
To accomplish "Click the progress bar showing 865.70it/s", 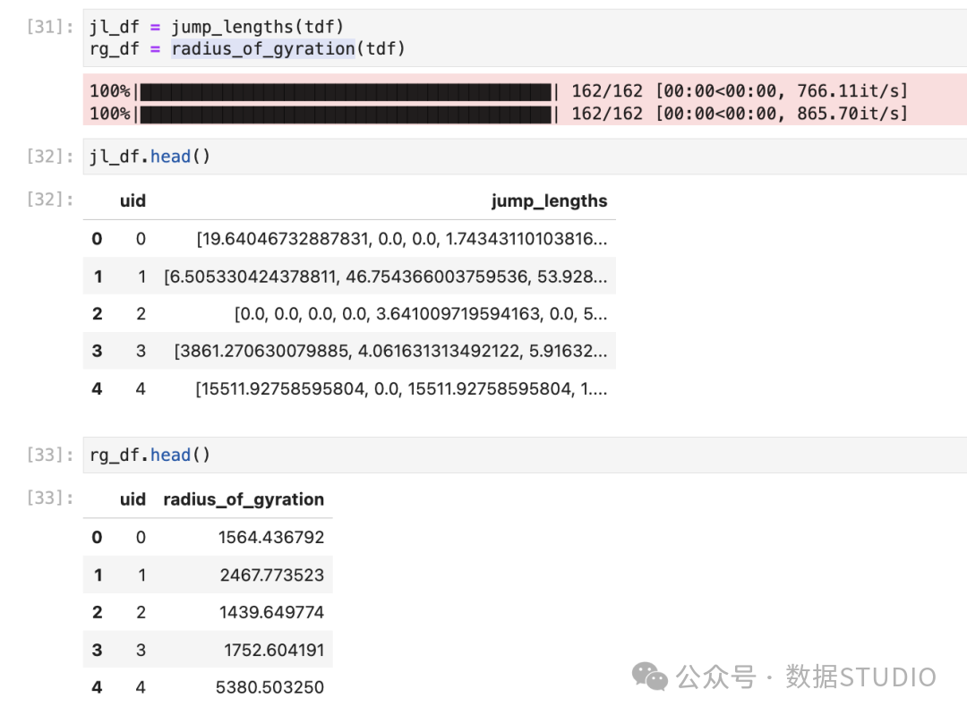I will click(499, 114).
